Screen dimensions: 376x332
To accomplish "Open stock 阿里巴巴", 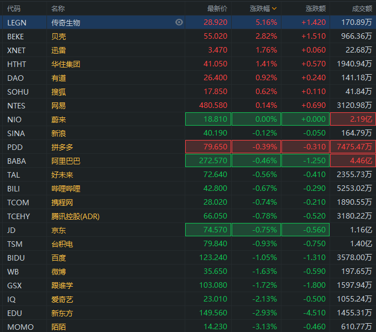I will pos(66,161).
